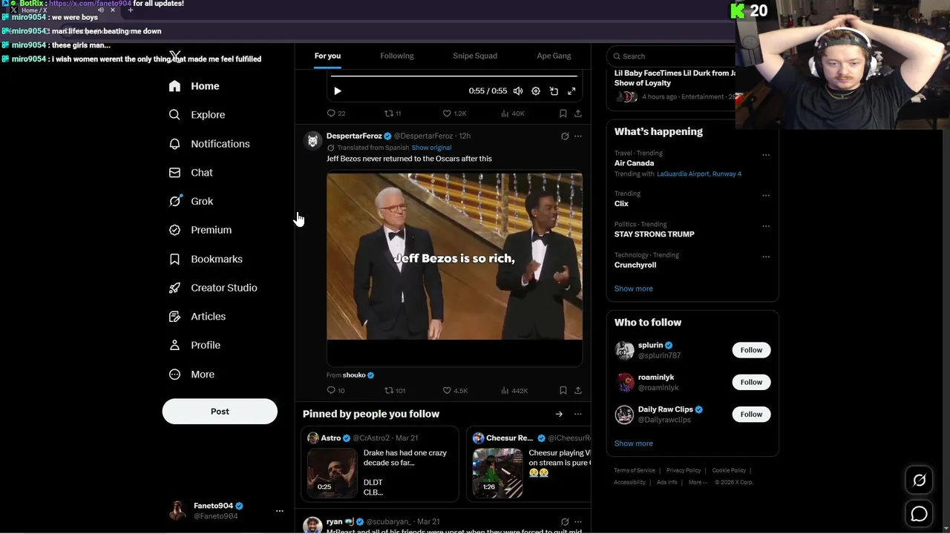Mute the top video with speaker icon
This screenshot has height=534, width=950.
(518, 90)
